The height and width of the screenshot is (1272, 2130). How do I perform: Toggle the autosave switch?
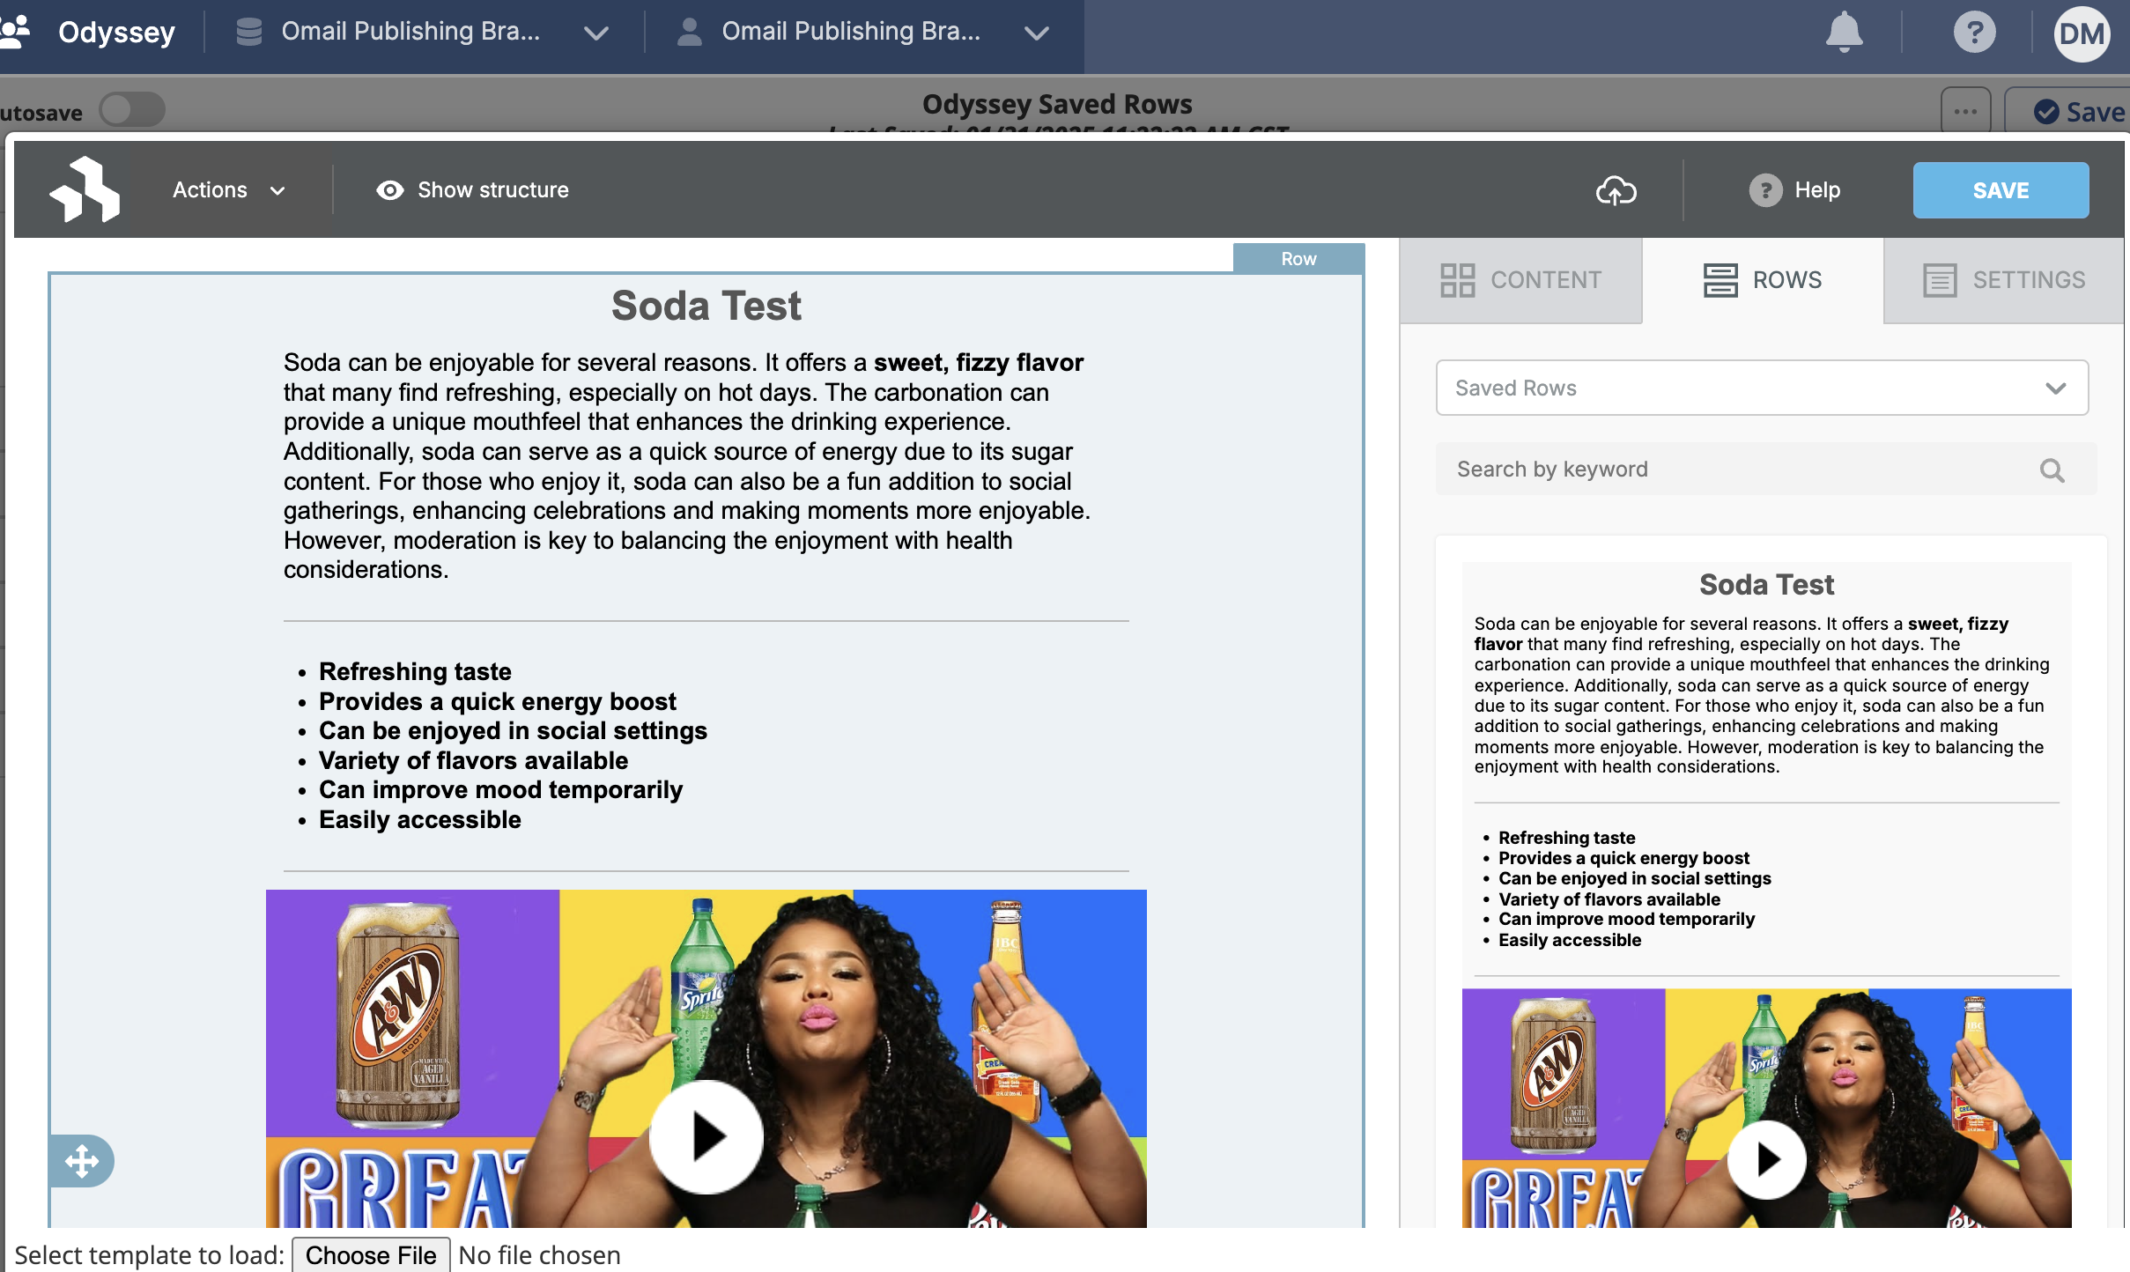(132, 111)
